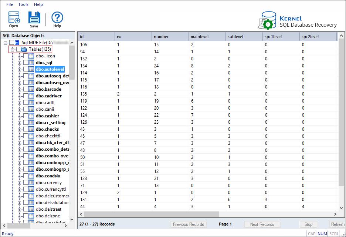Click the Tables(125) folder icon

(x=24, y=49)
